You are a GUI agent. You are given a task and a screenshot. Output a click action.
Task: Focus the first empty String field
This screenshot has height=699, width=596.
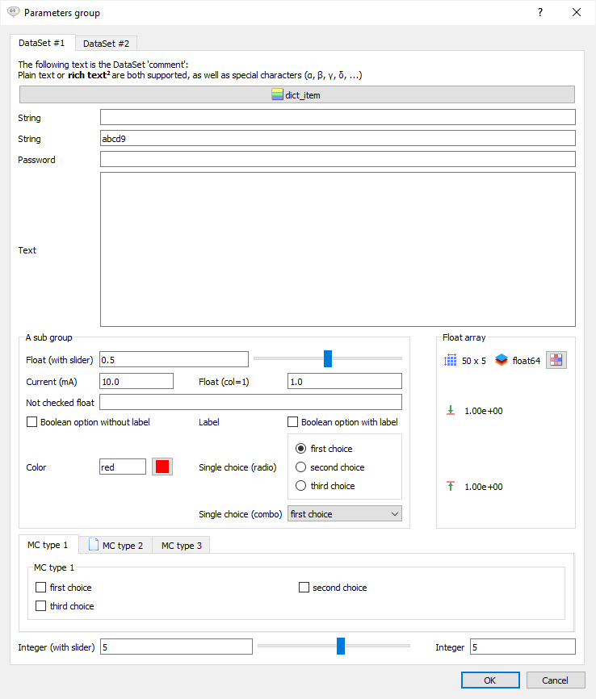(x=338, y=117)
